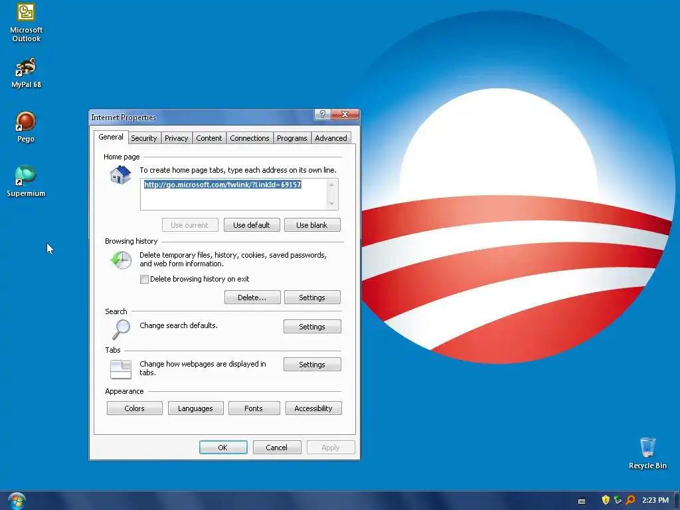The height and width of the screenshot is (510, 680).
Task: Open the Content tab
Action: [209, 138]
